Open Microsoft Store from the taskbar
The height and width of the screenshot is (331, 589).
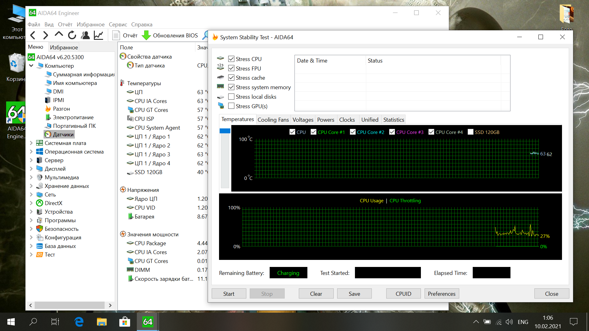point(125,322)
